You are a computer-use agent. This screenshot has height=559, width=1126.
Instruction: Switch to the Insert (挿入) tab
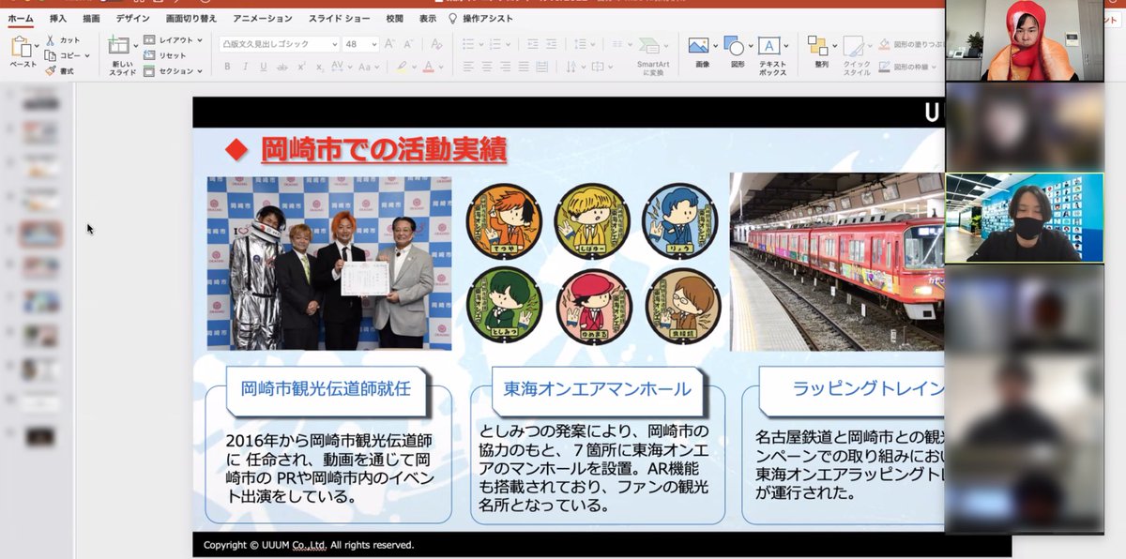tap(58, 18)
